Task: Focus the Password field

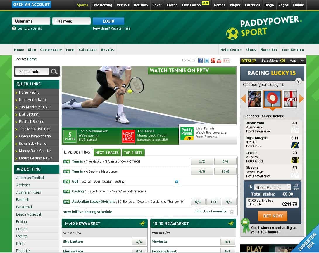Action: point(71,21)
